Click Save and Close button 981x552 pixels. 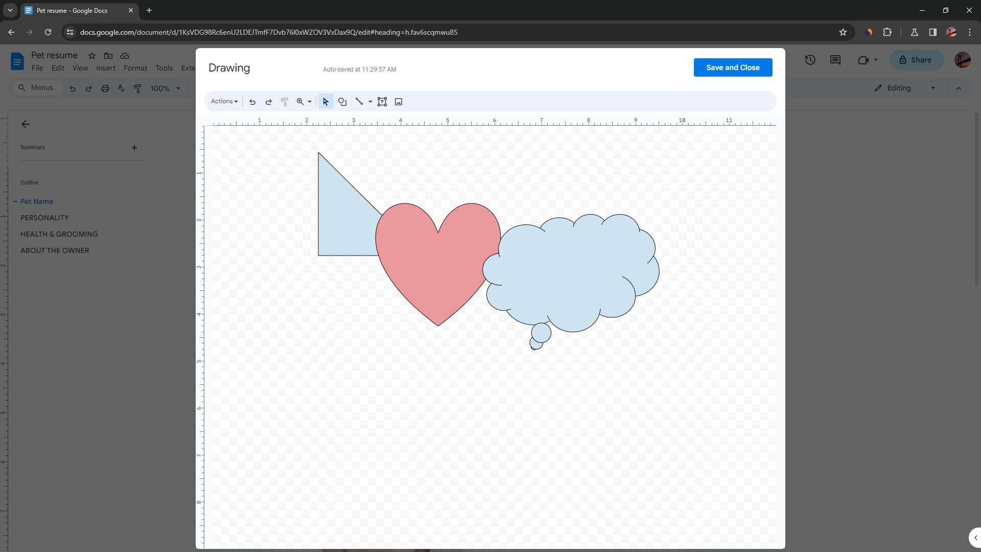click(x=732, y=67)
